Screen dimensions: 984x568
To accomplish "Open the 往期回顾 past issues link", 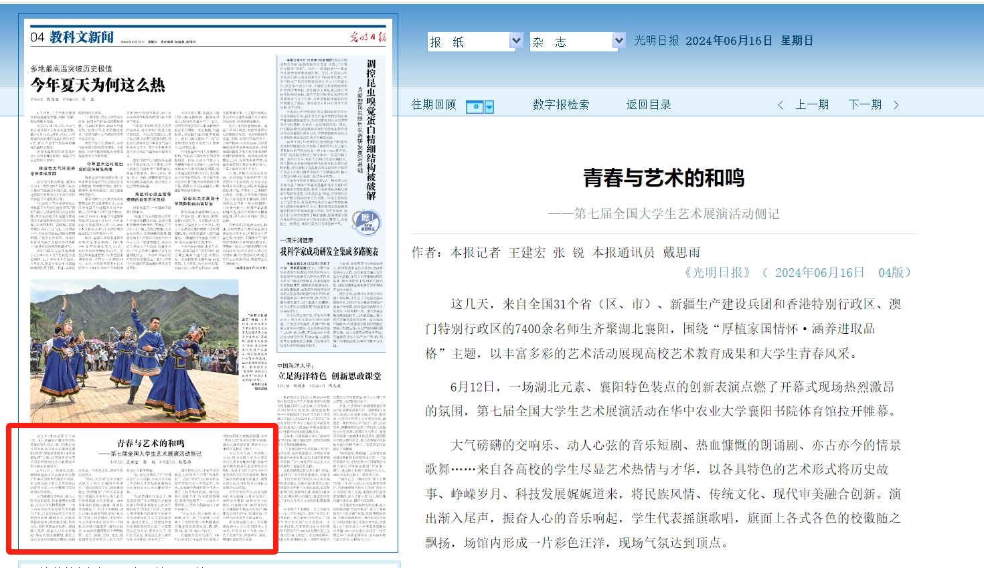I will tap(434, 105).
